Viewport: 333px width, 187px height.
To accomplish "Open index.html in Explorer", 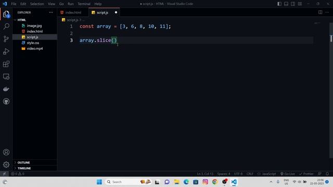I will pyautogui.click(x=35, y=31).
